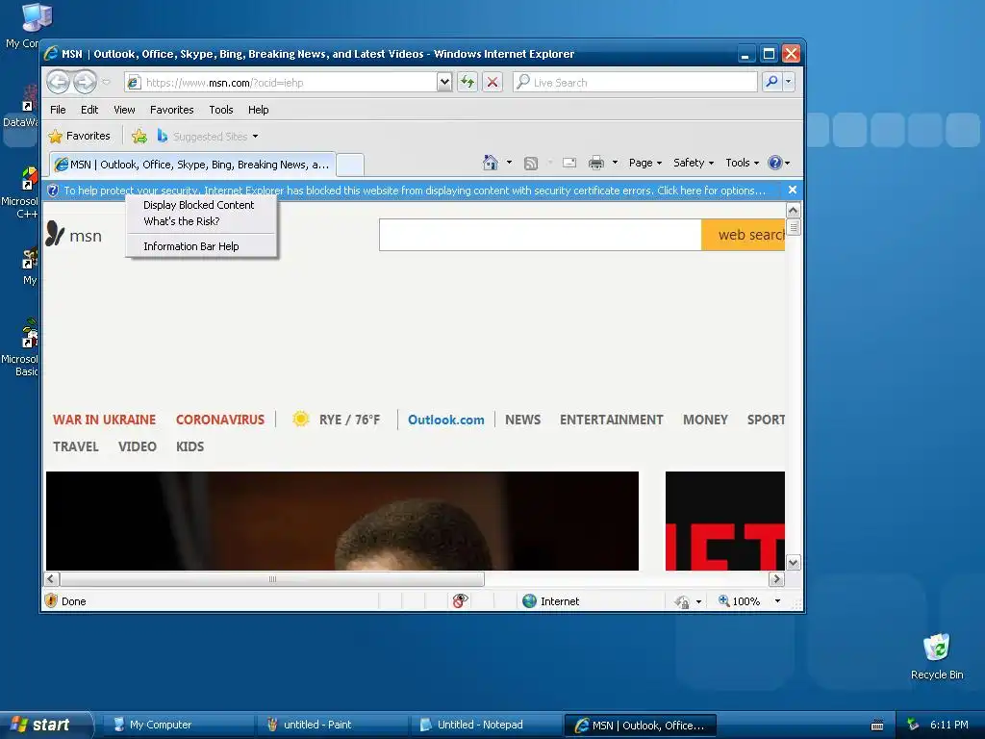Screen dimensions: 985x739
Task: Close the information bar with its X
Action: tap(793, 190)
